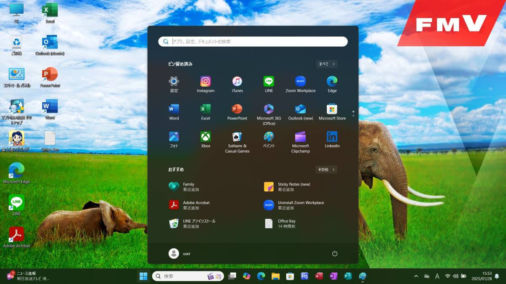
Task: Open Microsoft Clipchamp
Action: pos(300,142)
